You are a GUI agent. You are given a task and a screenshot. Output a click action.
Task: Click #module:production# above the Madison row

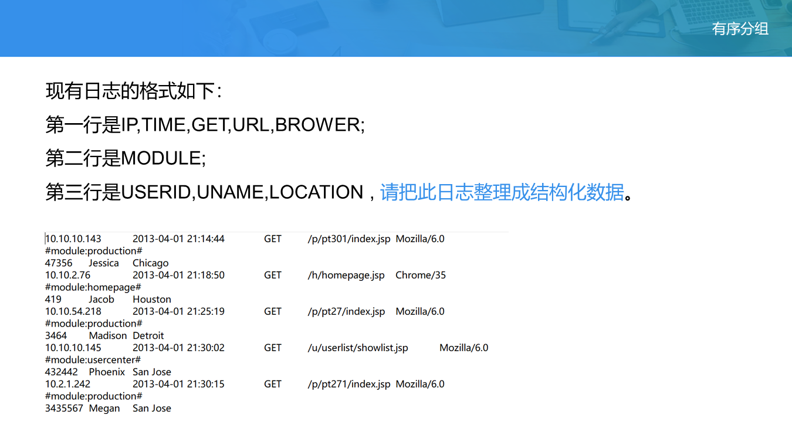click(94, 324)
